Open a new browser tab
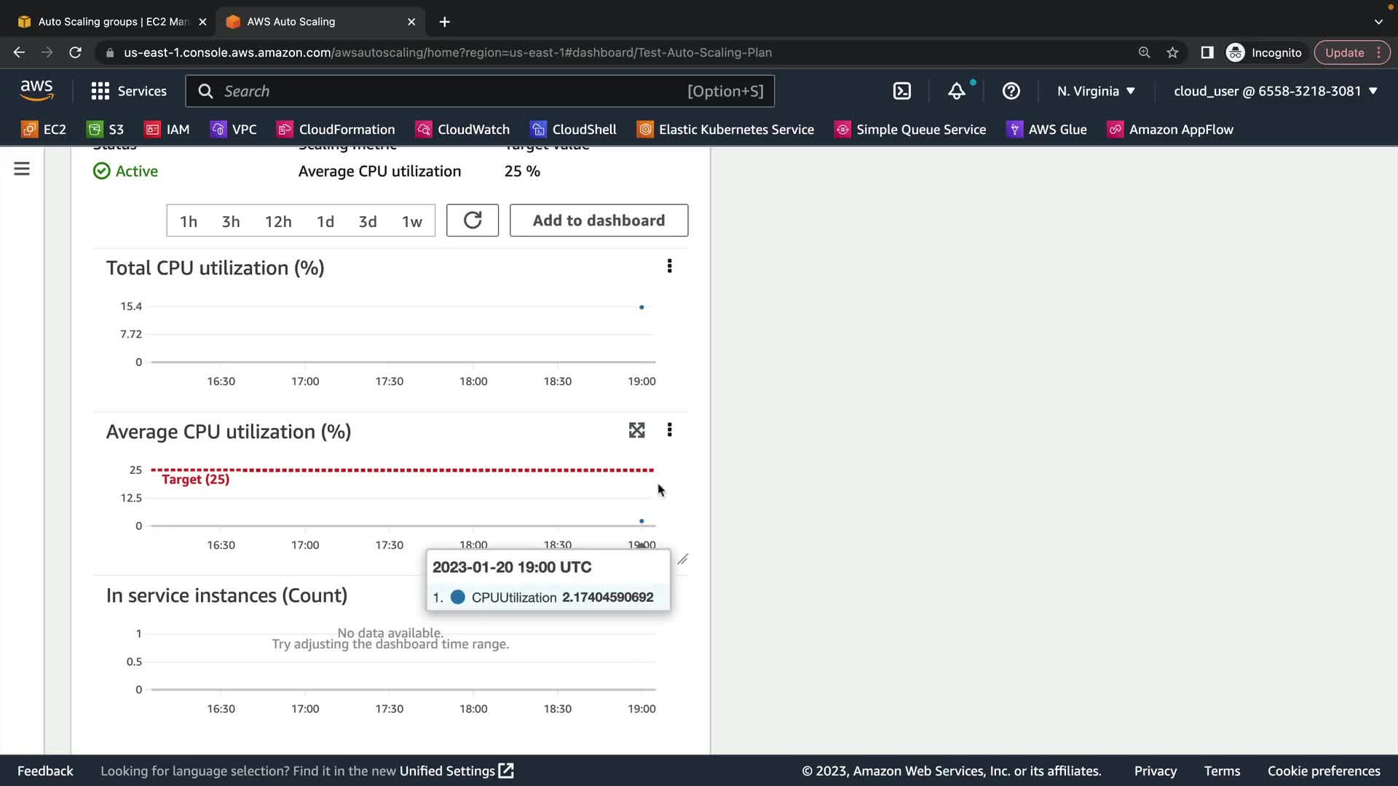 click(444, 22)
